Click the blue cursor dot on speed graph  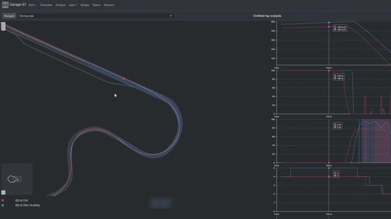pyautogui.click(x=329, y=23)
